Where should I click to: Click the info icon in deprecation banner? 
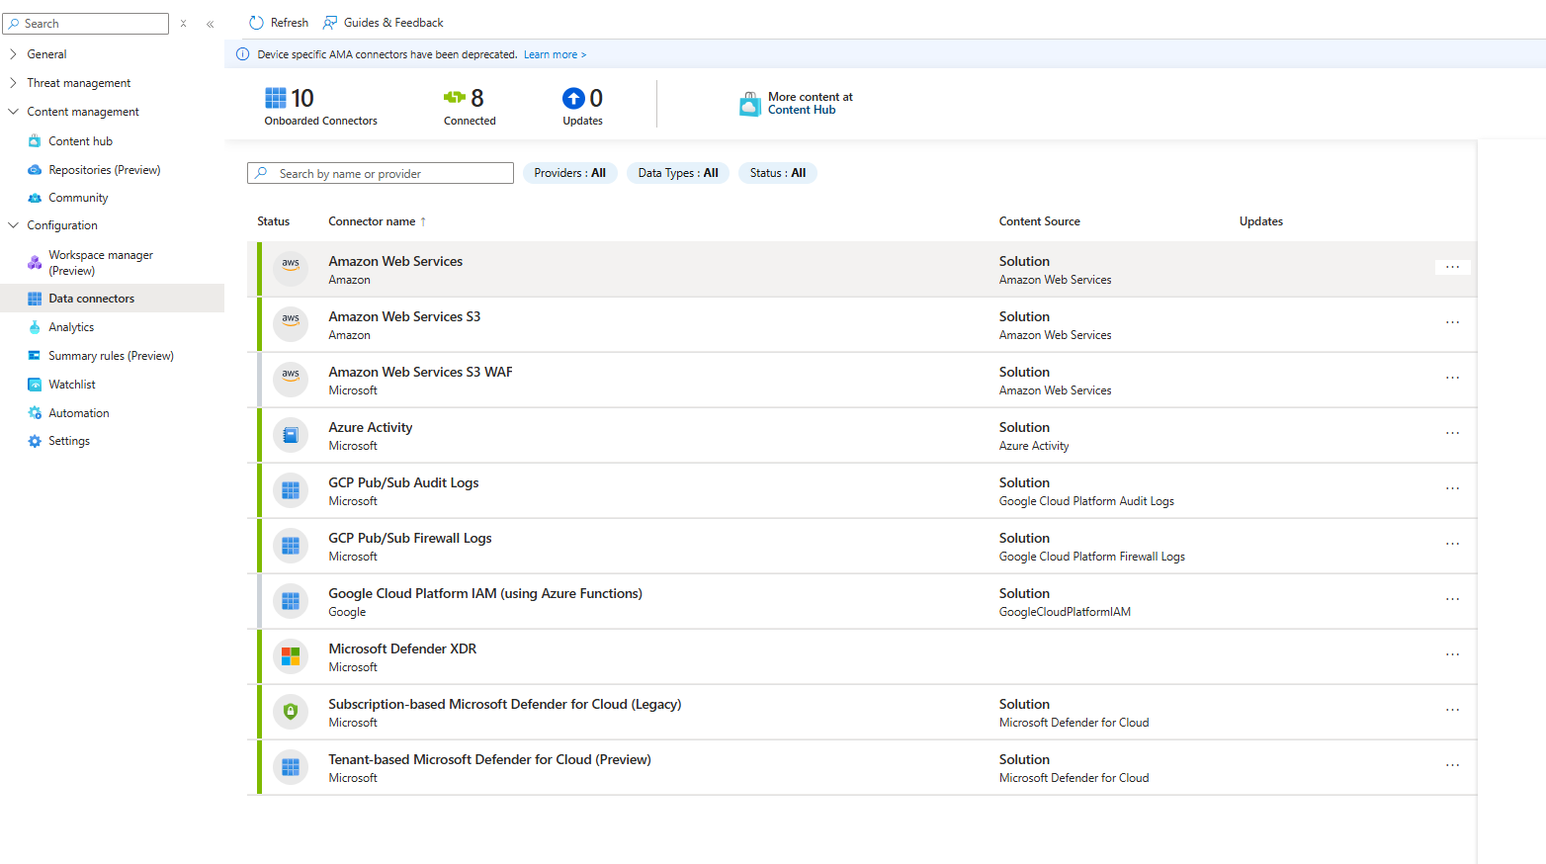tap(243, 54)
